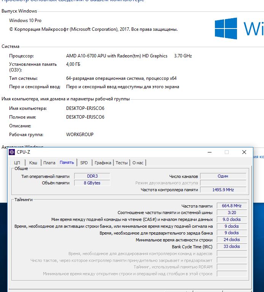The image size is (264, 292).
Task: Minimize the CPU-Z window
Action: pos(210,152)
